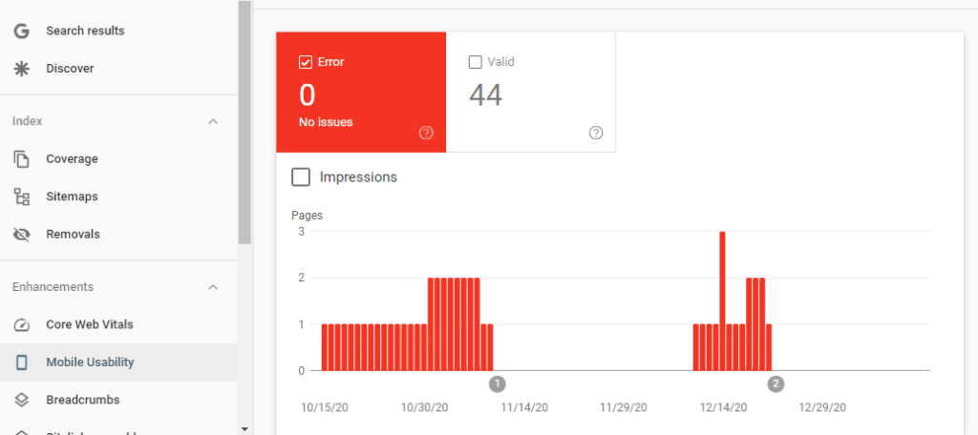Go to the Coverage report
This screenshot has height=435, width=978.
(72, 159)
